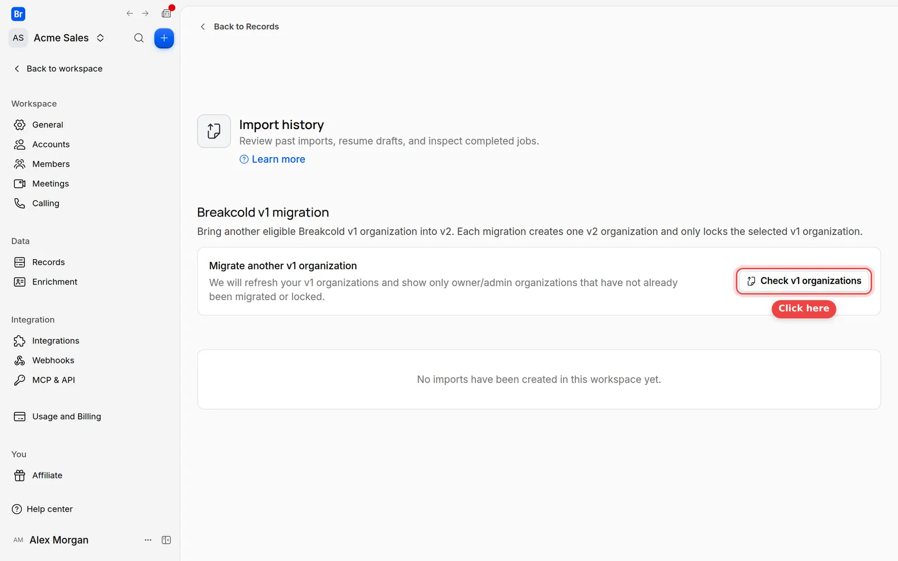Screen dimensions: 898x561
Task: Click the General gear icon
Action: coord(20,125)
